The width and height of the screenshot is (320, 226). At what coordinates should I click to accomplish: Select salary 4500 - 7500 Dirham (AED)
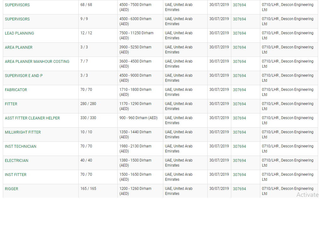[x=135, y=7]
